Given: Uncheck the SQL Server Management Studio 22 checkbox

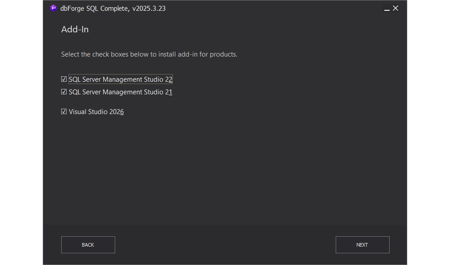Looking at the screenshot, I should (64, 79).
